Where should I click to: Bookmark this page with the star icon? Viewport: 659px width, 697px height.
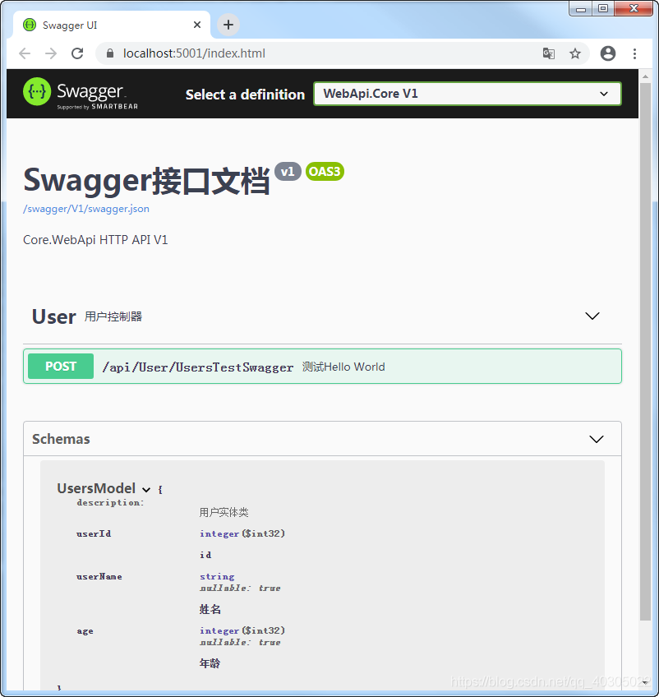tap(575, 53)
